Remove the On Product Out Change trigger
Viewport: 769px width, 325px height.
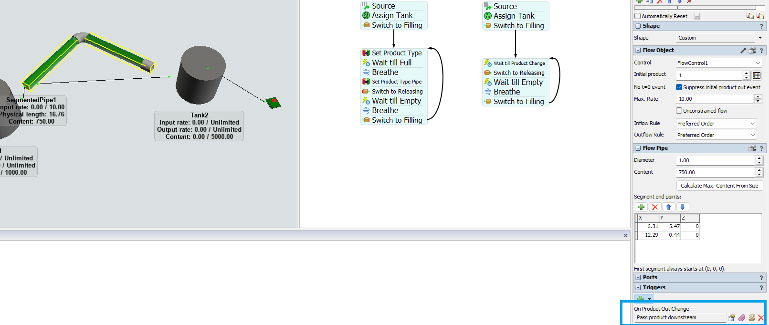[x=761, y=318]
